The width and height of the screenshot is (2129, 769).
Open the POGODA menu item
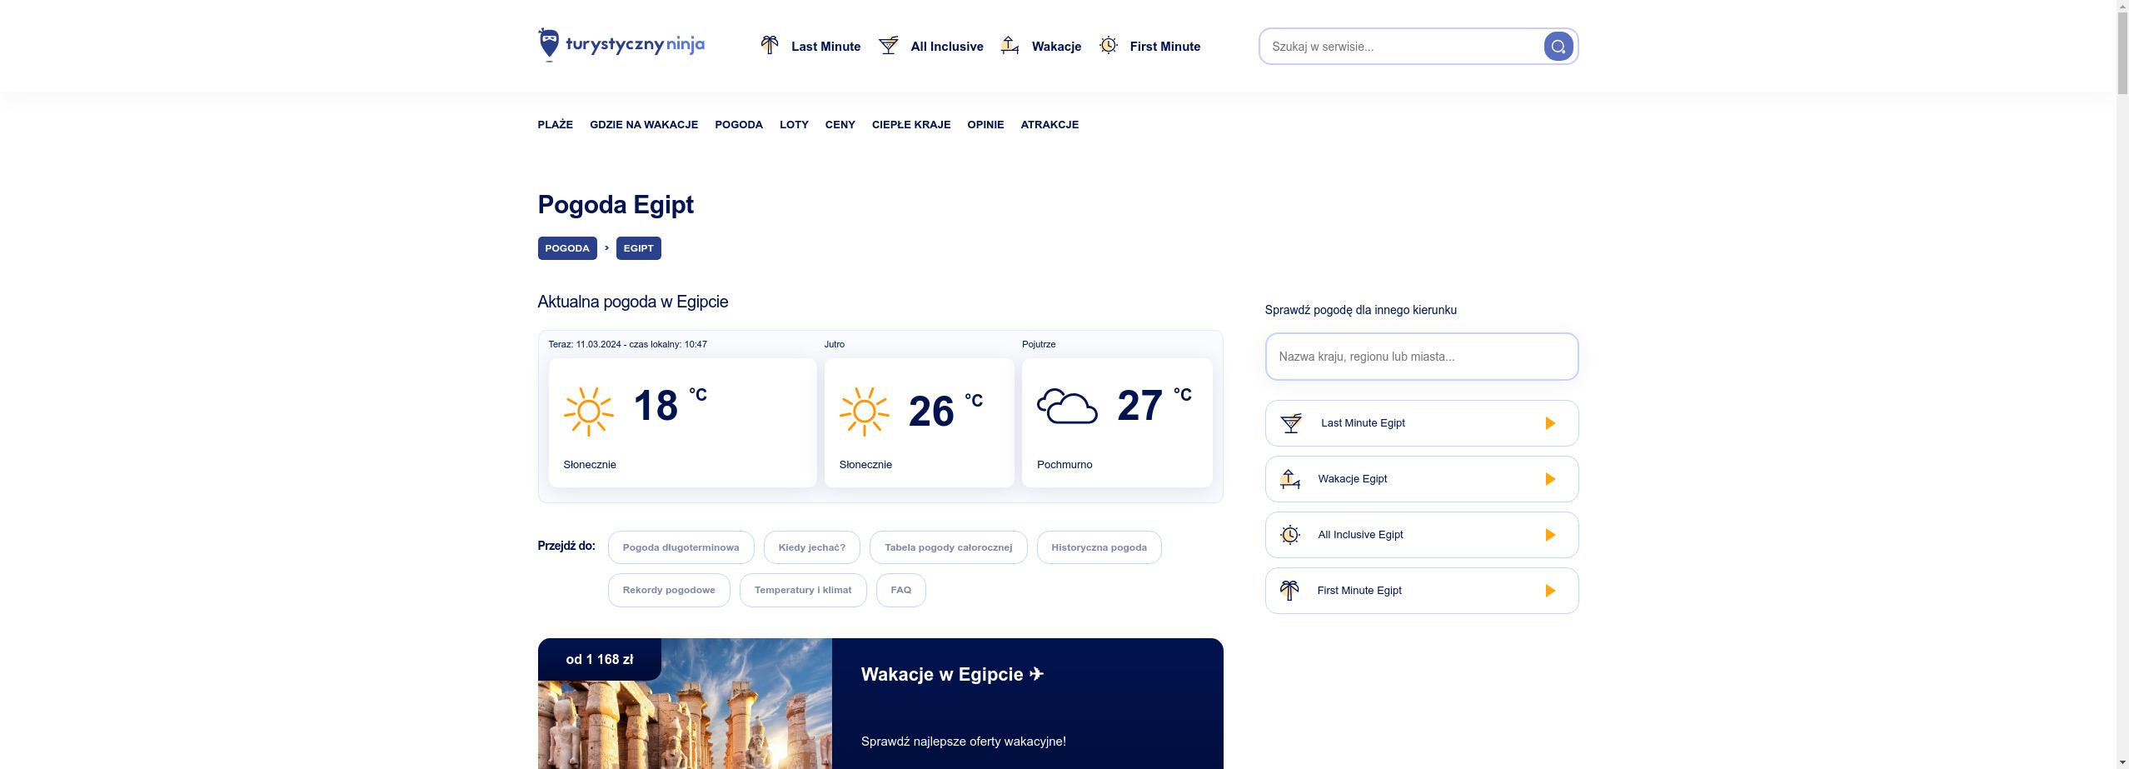pos(738,125)
